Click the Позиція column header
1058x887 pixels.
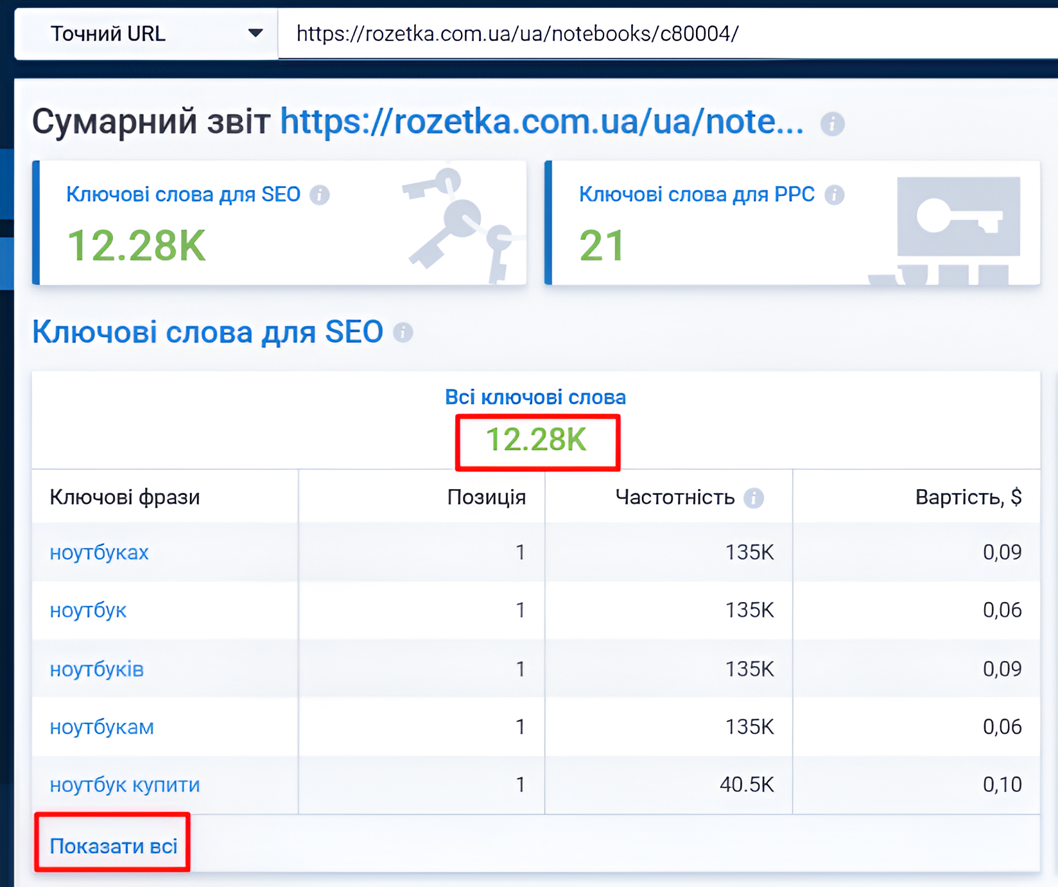487,497
